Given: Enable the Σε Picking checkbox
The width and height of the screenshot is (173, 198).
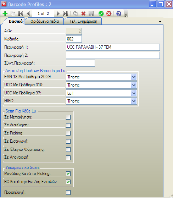Looking at the screenshot, I should pos(68,133).
